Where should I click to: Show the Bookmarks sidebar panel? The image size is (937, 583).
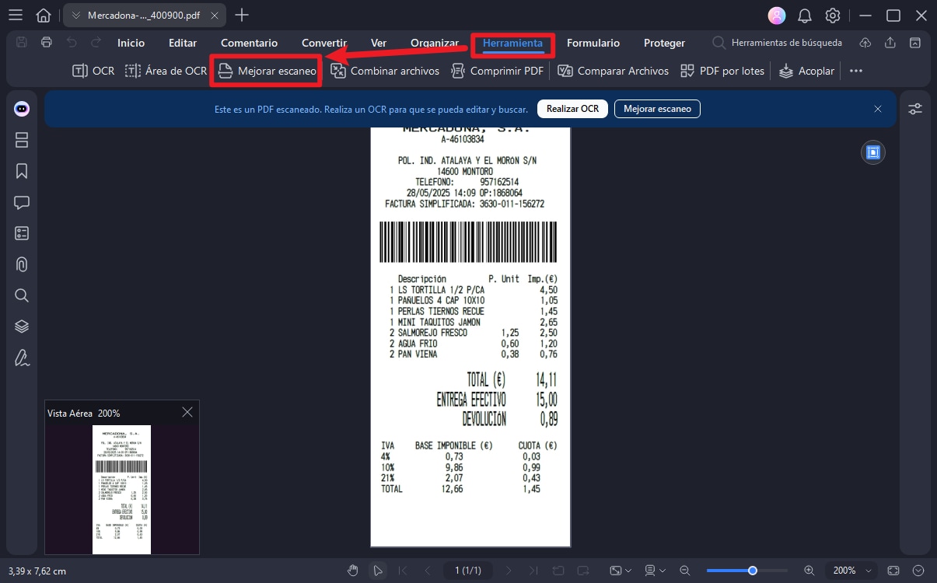[x=21, y=171]
